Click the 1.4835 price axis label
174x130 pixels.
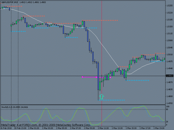coord(170,89)
